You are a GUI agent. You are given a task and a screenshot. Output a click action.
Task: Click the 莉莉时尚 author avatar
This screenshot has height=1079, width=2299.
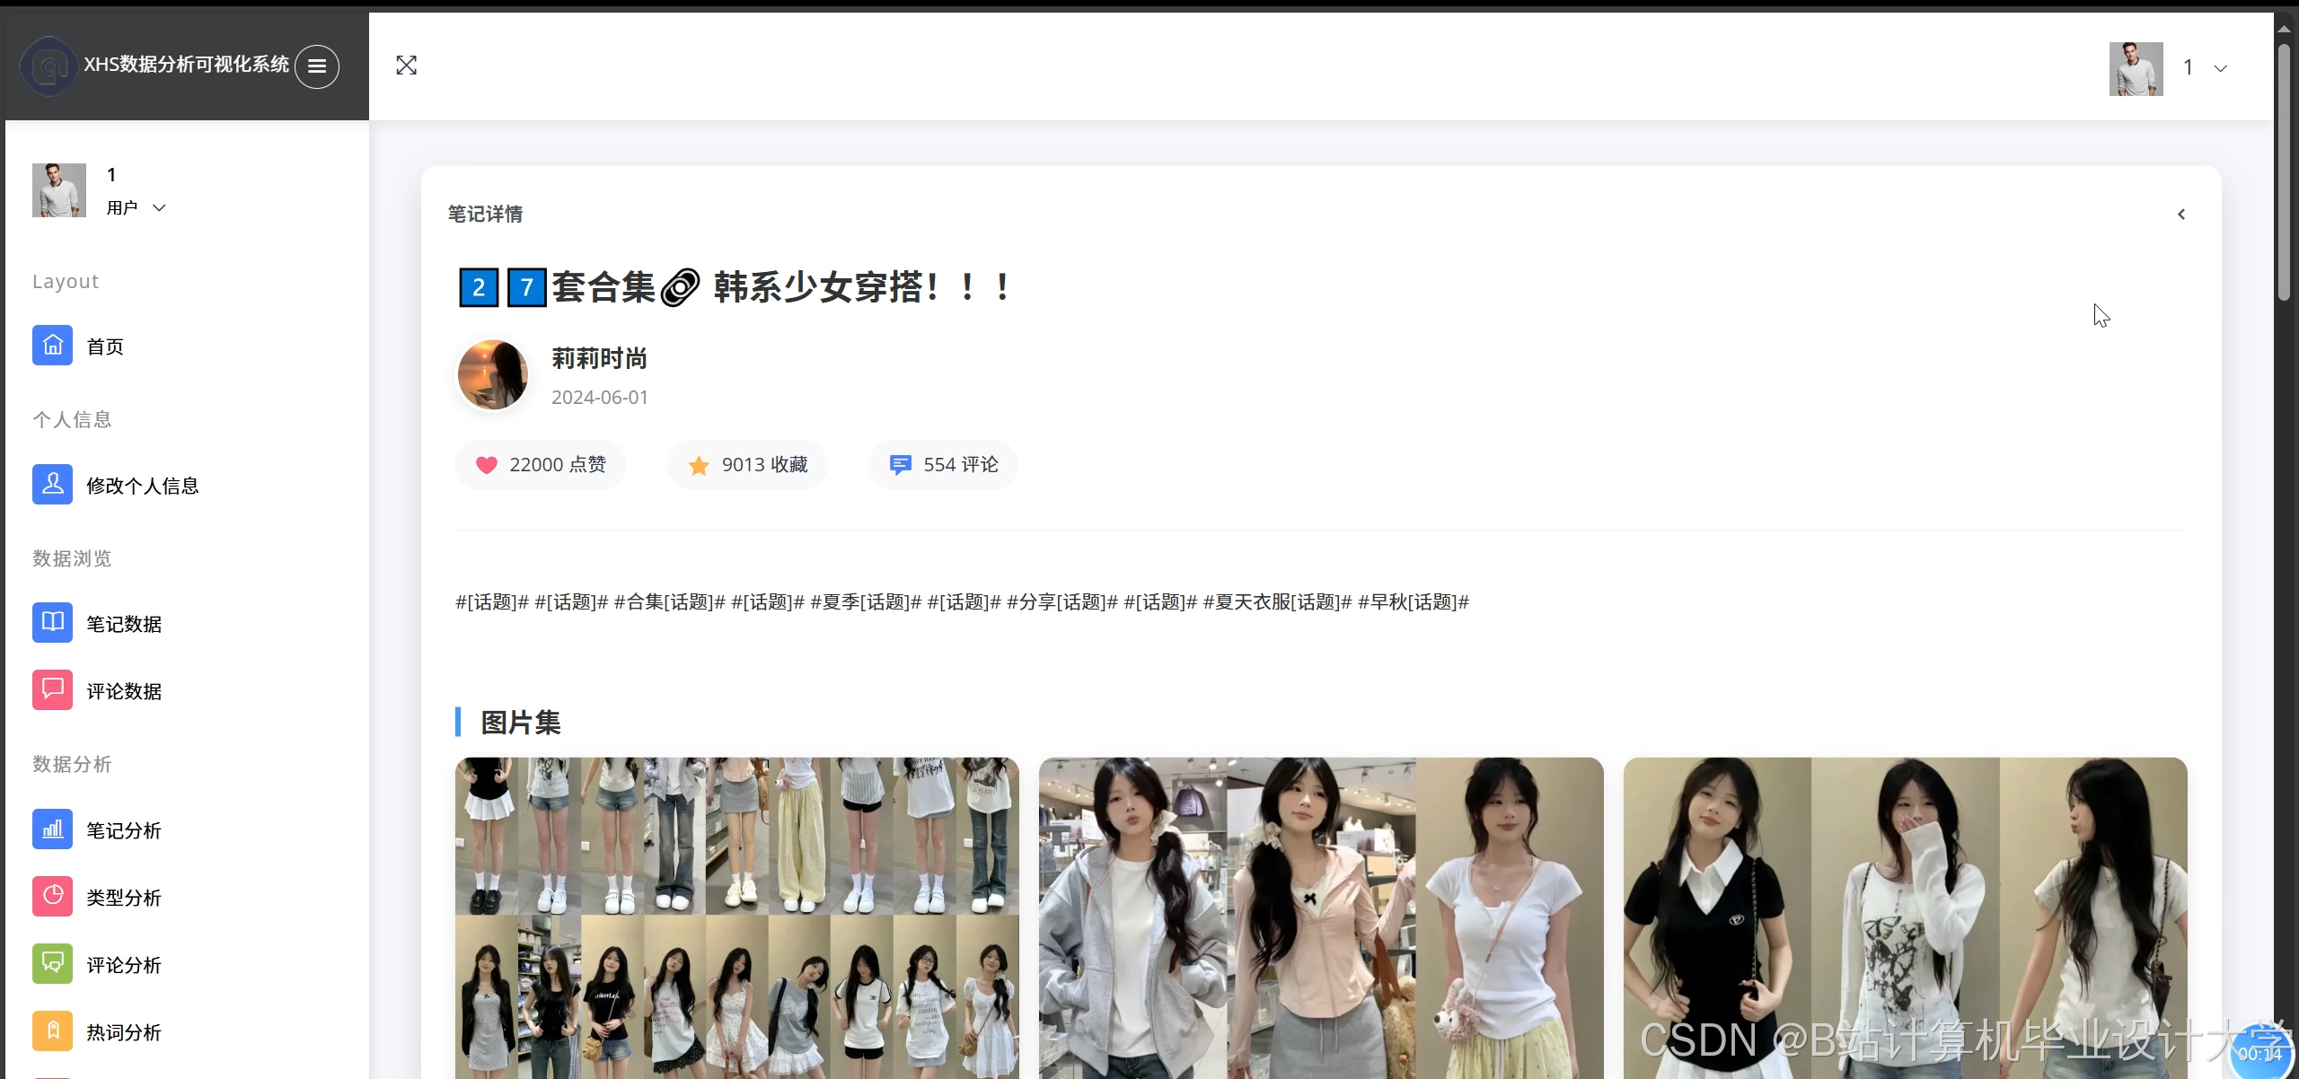pyautogui.click(x=493, y=375)
